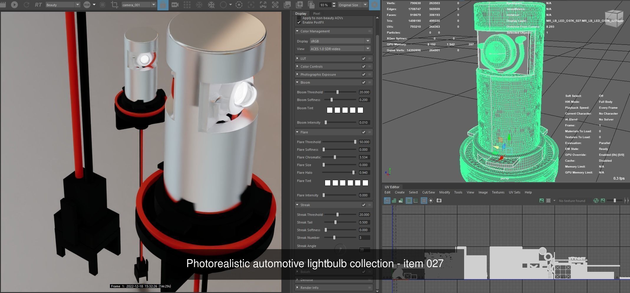Viewport: 630px width, 293px height.
Task: Disable the Streak effect checkbox
Action: click(x=364, y=205)
